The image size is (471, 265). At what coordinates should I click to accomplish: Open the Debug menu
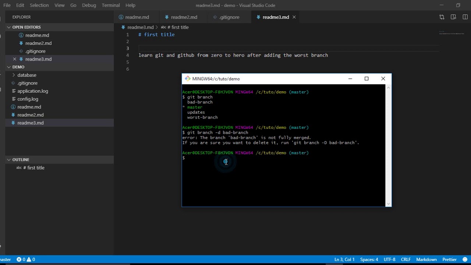click(89, 5)
